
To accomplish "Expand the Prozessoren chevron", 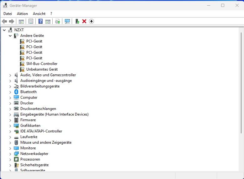I will point(10,160).
